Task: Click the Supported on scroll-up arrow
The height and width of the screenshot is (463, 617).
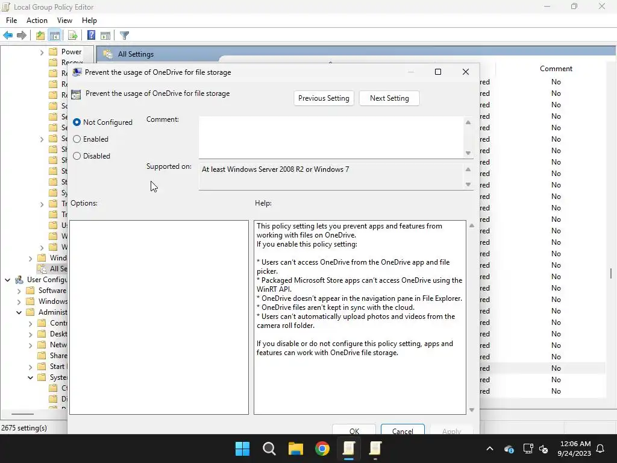Action: click(x=468, y=169)
